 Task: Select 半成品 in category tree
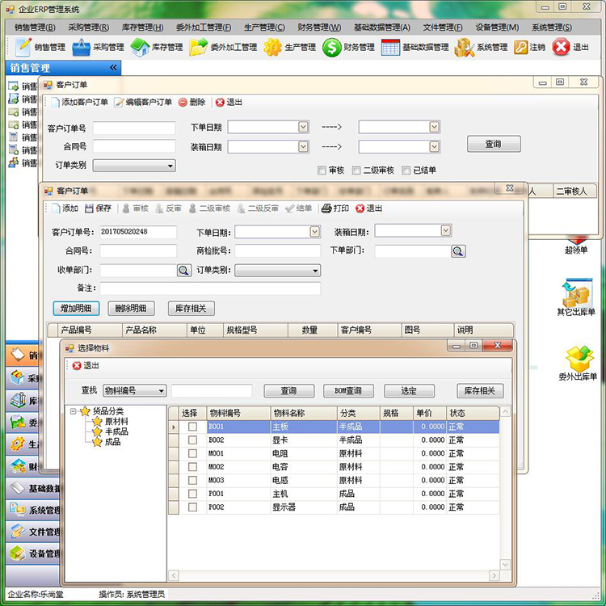[x=116, y=431]
